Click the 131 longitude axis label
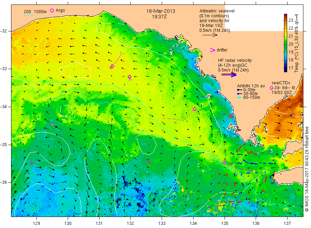 point(99,224)
